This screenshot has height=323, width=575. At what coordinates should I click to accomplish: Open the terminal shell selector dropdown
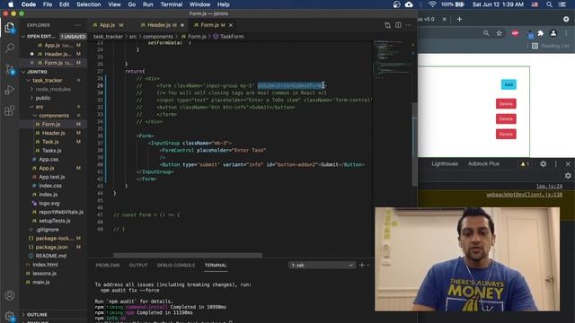coord(322,265)
